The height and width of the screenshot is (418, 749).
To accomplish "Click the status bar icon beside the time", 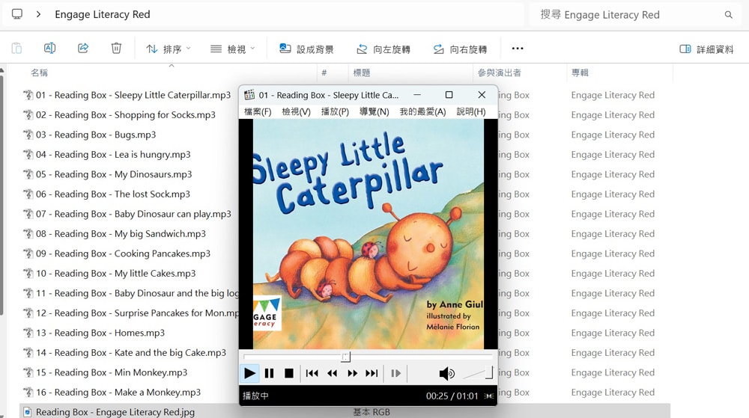I will pyautogui.click(x=488, y=396).
